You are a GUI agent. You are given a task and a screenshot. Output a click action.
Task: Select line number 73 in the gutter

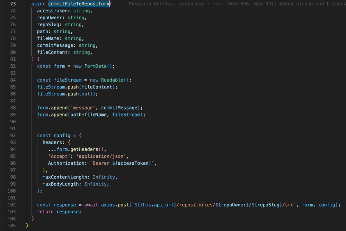click(x=13, y=3)
